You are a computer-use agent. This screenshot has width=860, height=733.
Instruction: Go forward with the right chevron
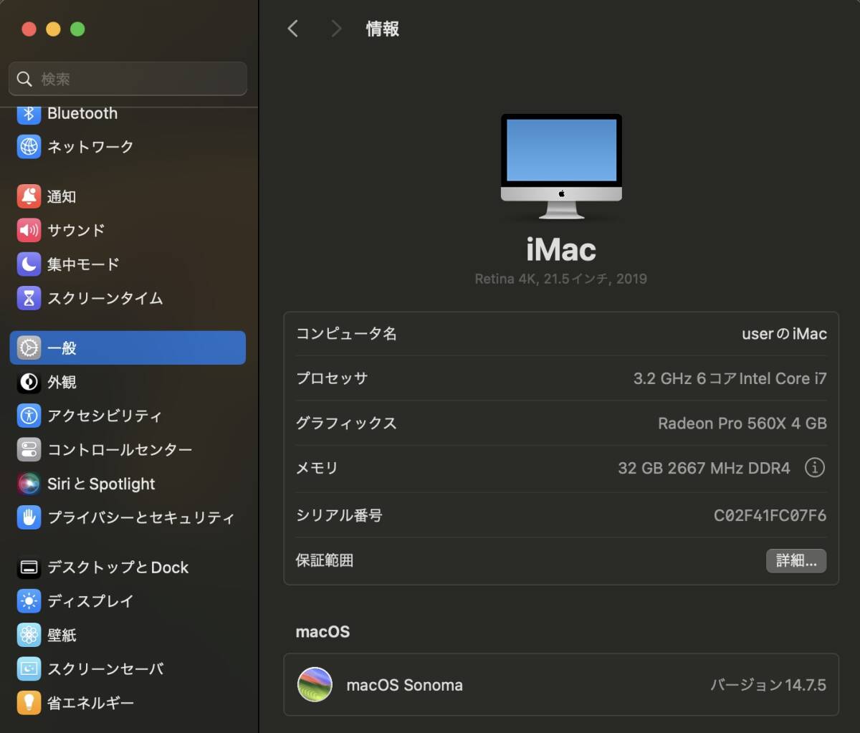[x=336, y=29]
